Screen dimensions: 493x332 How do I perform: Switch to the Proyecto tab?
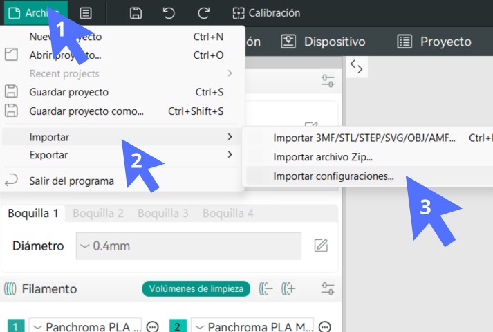[434, 41]
